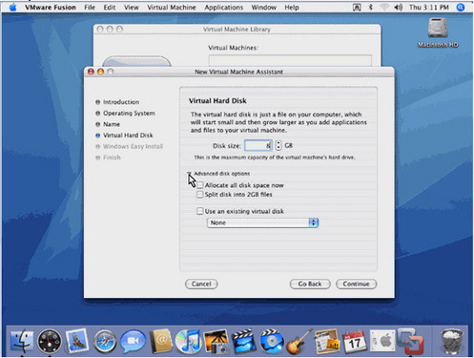Image resolution: width=474 pixels, height=358 pixels.
Task: Open the VMware Fusion menu
Action: (51, 8)
